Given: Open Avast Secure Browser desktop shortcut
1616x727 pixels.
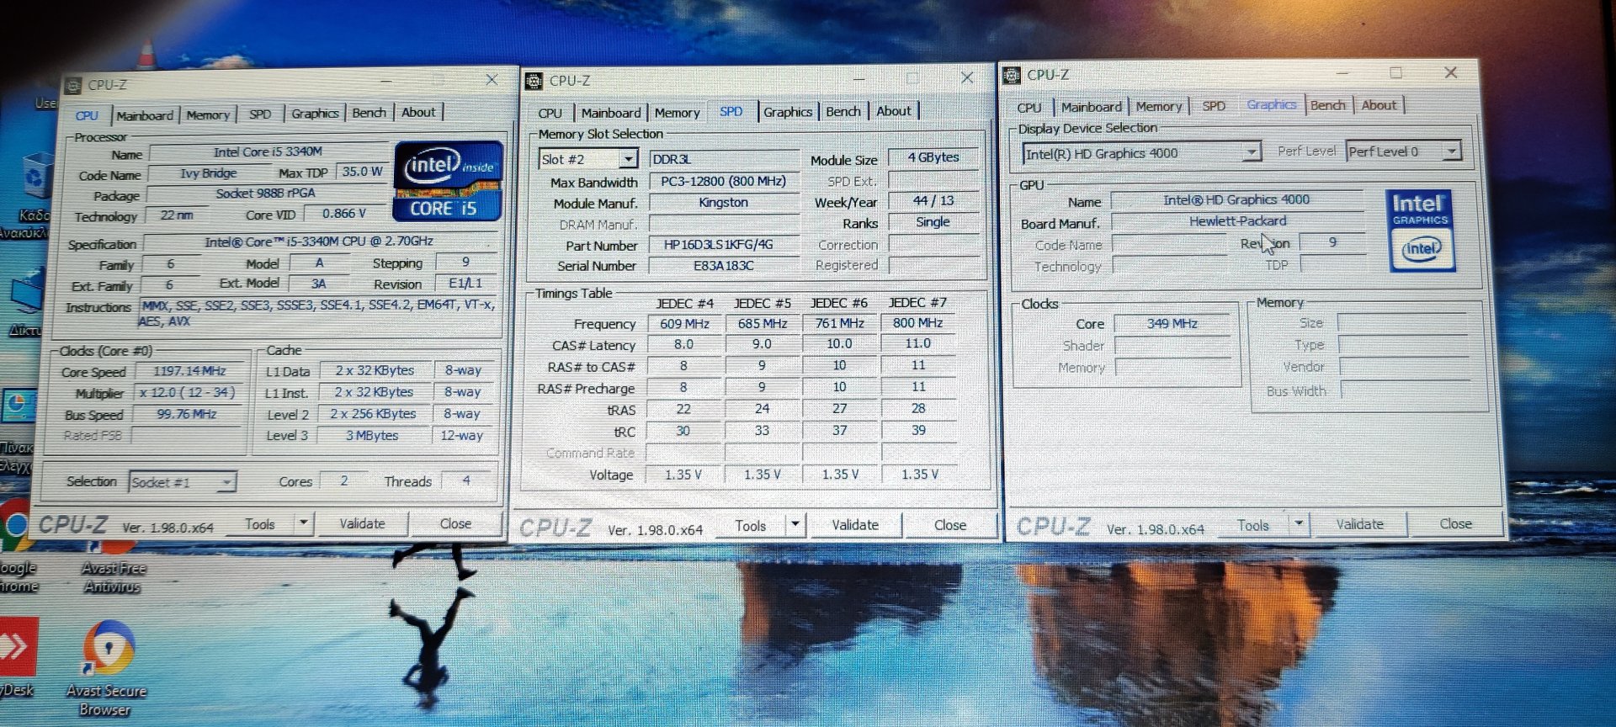Looking at the screenshot, I should tap(108, 669).
